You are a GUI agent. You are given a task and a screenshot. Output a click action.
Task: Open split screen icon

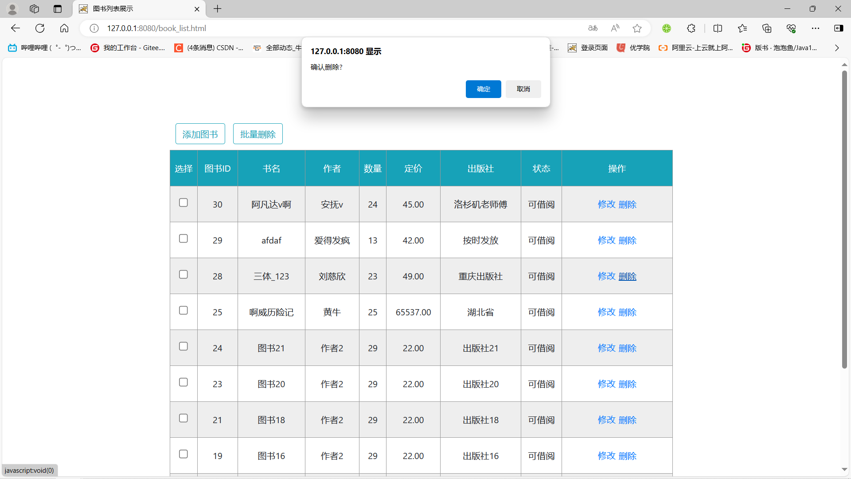[x=718, y=28]
